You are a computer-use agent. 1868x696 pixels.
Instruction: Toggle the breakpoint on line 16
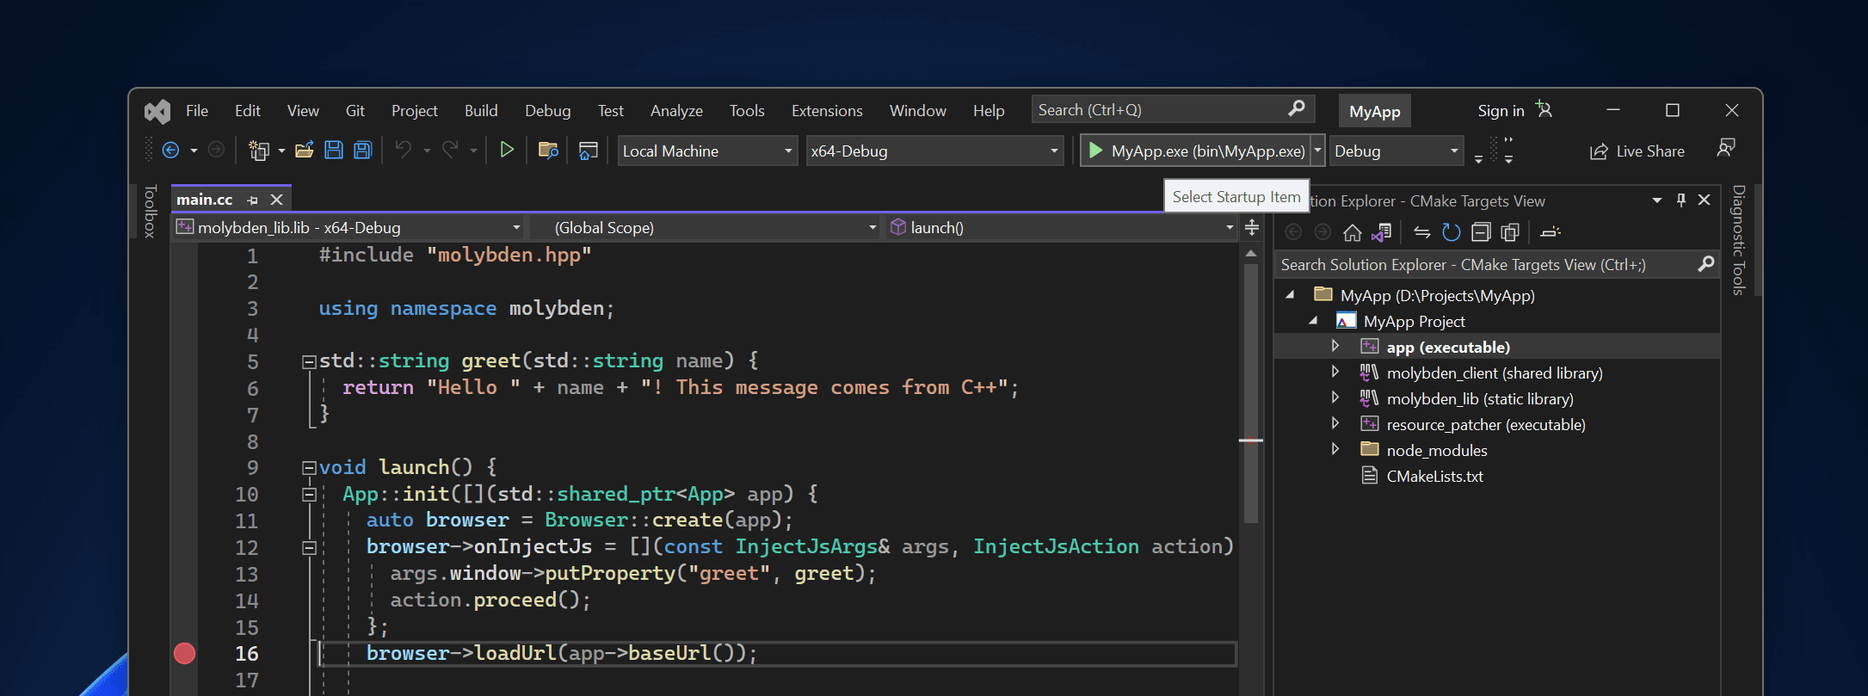click(184, 653)
